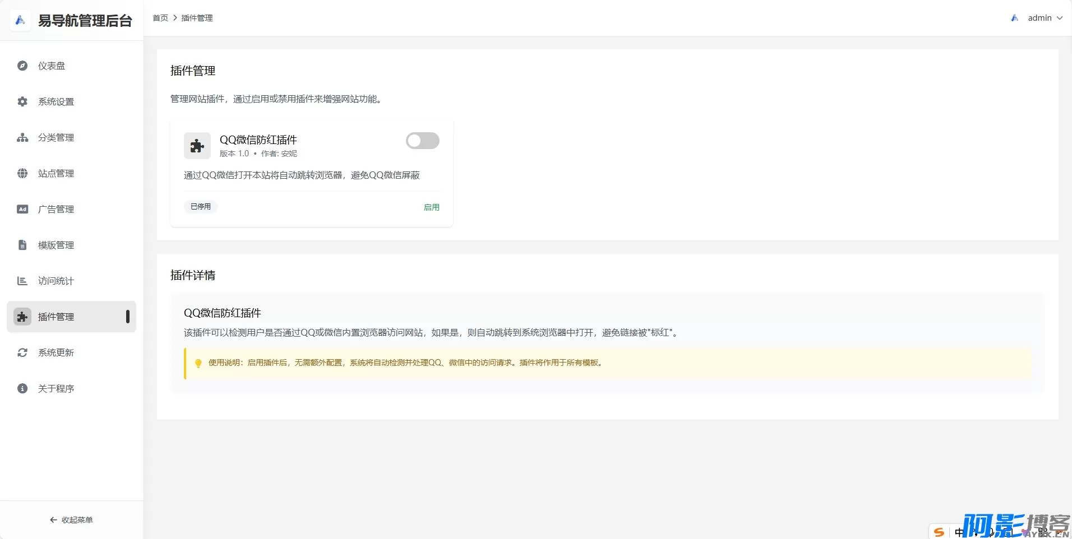Screen dimensions: 1072x539
Task: Click the Sogou input method tray icon
Action: tap(939, 532)
